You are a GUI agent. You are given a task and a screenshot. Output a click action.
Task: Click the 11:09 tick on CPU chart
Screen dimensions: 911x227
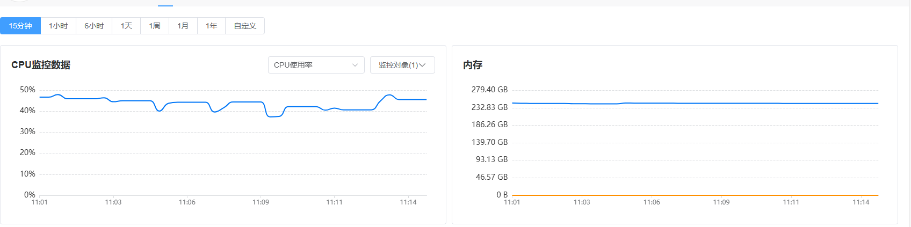(x=261, y=202)
